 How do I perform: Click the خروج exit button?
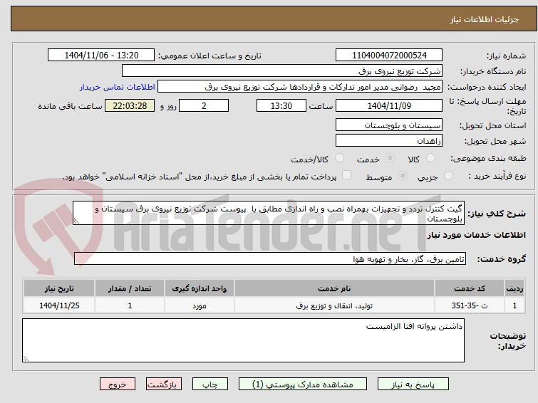coord(118,384)
